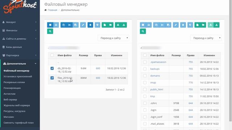Click permissions 770 for imap folder

191,83
